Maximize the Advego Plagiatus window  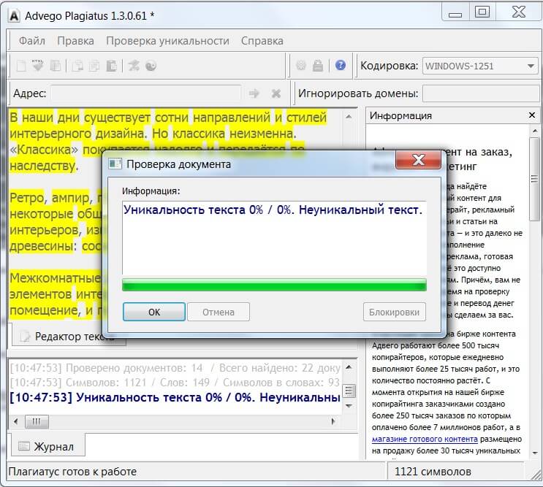pyautogui.click(x=482, y=12)
